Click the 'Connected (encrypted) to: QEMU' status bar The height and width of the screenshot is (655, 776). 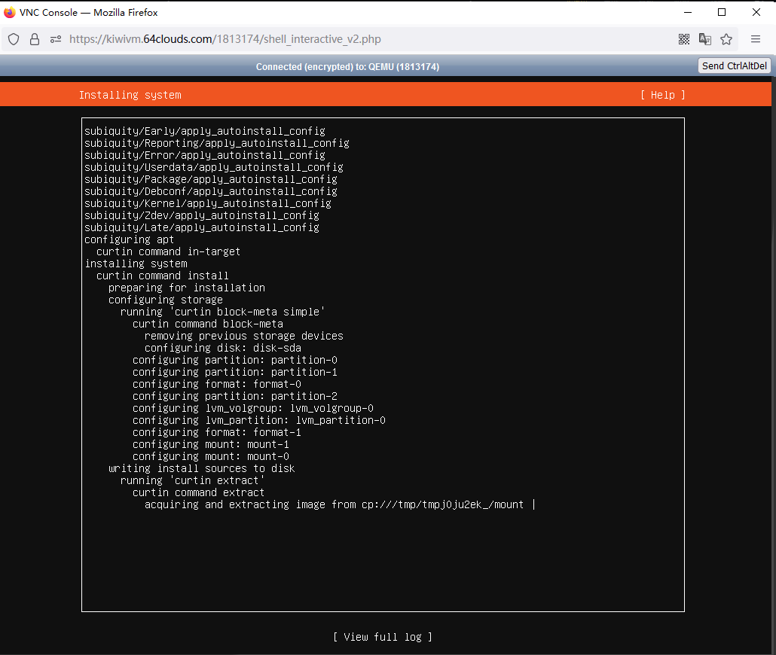tap(347, 66)
